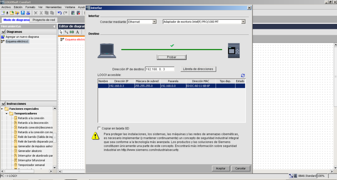The height and width of the screenshot is (180, 337).
Task: Select the arrow Selection tool in diagram editor
Action: [x=61, y=32]
